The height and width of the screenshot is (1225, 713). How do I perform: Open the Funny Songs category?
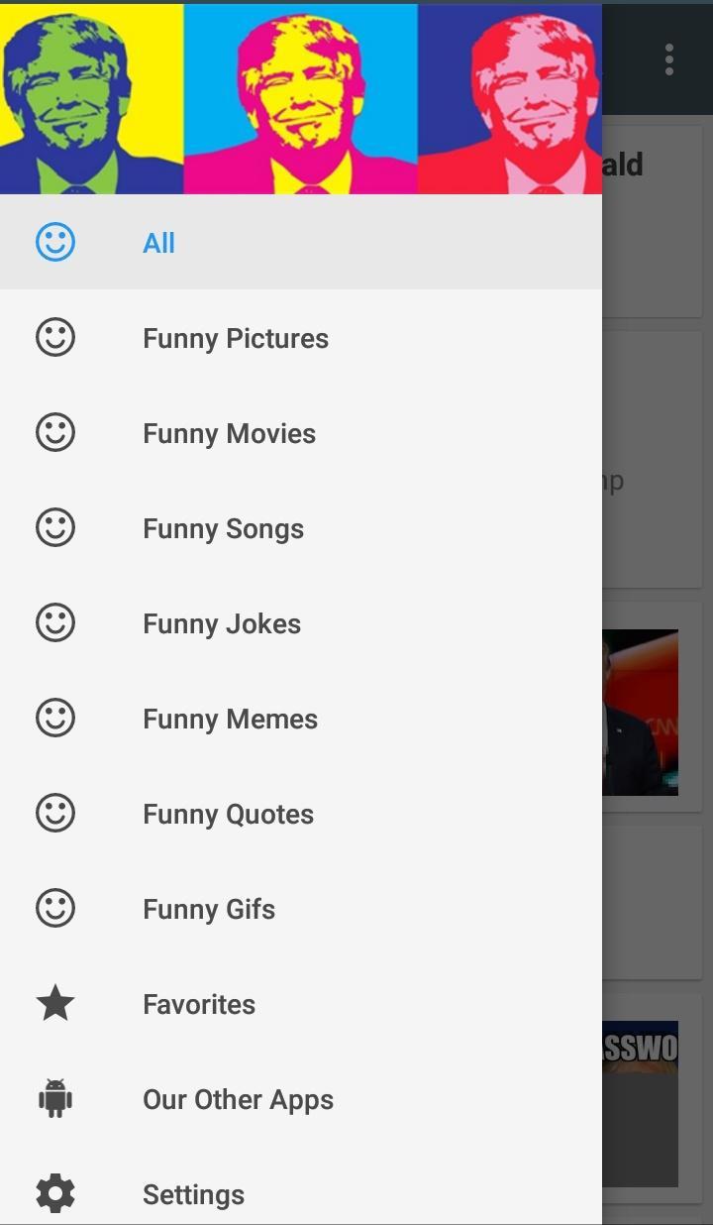point(301,527)
